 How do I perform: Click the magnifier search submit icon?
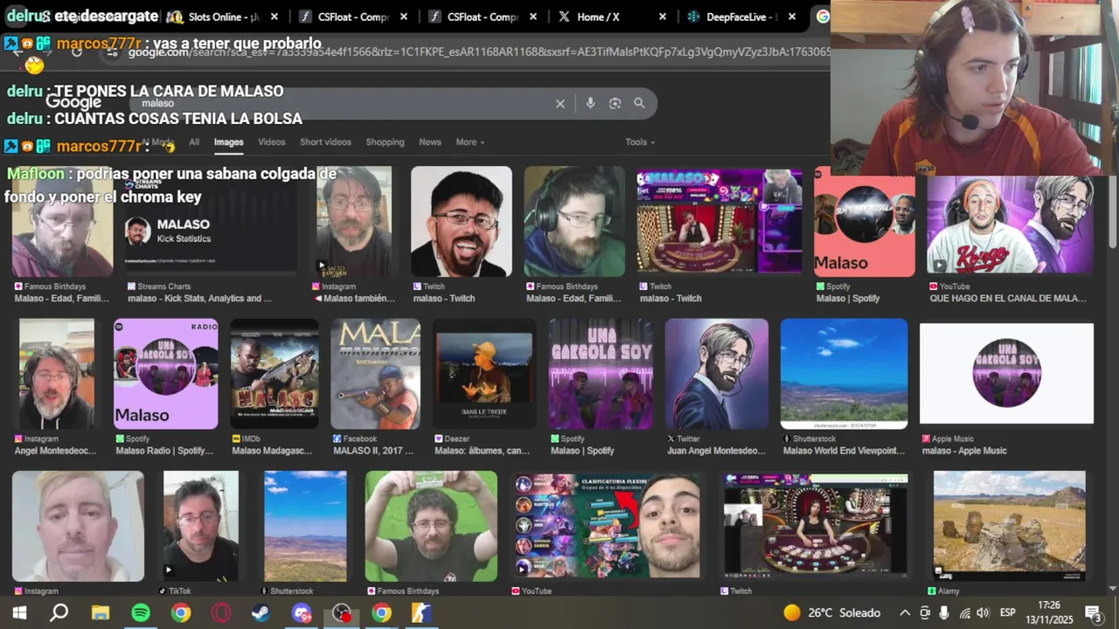pos(639,103)
